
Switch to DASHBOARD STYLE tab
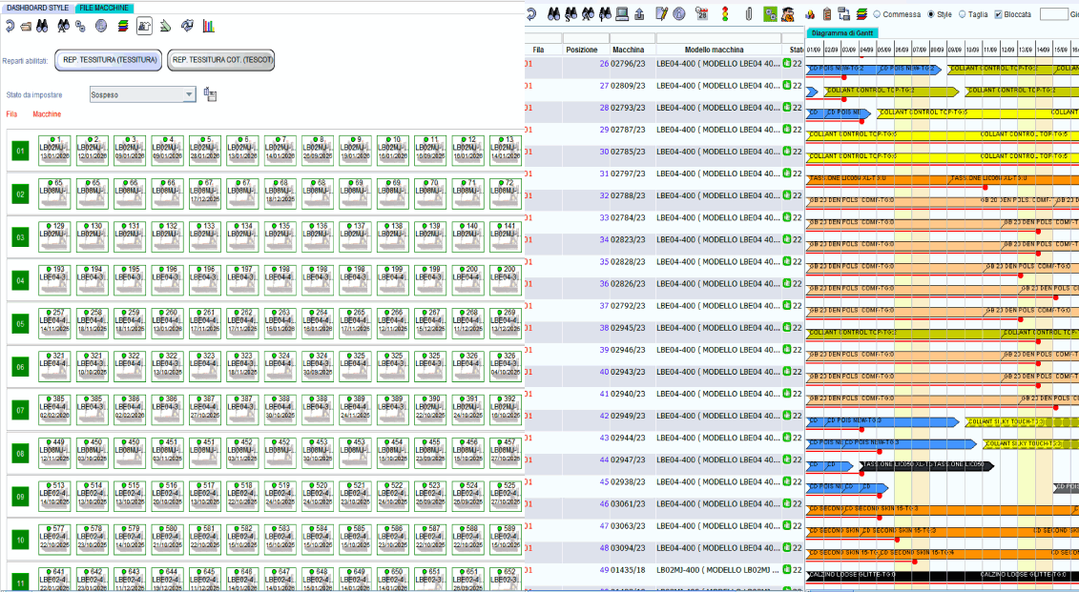point(37,8)
